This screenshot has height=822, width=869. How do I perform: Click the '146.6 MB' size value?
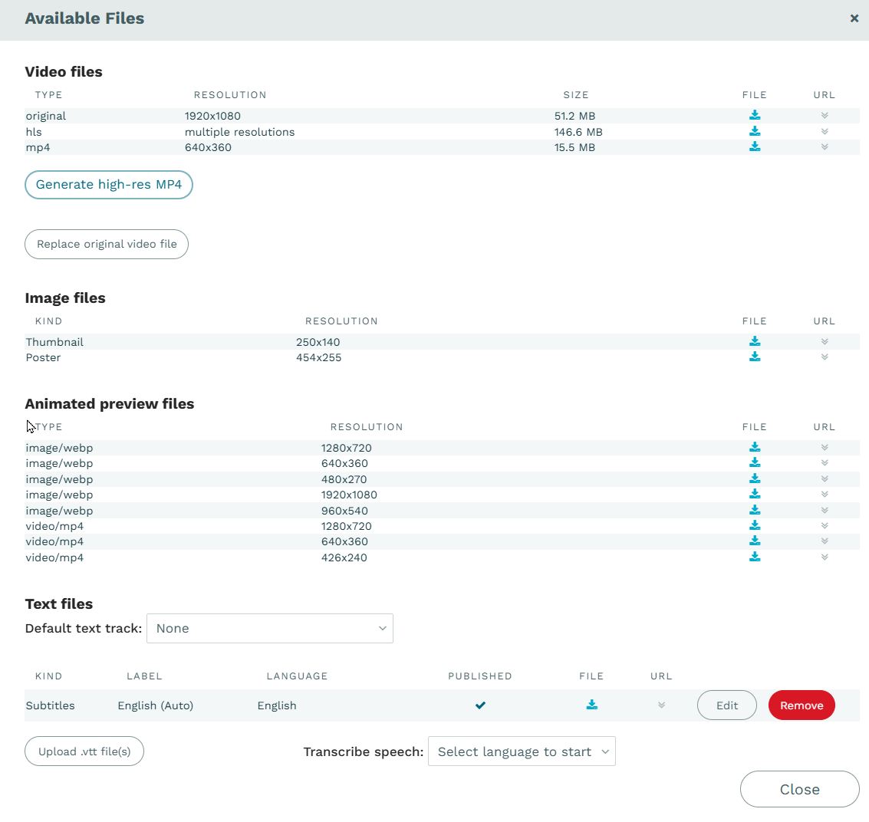pos(578,132)
